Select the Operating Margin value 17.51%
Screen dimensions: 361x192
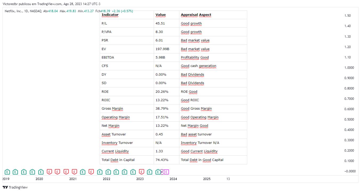(162, 117)
